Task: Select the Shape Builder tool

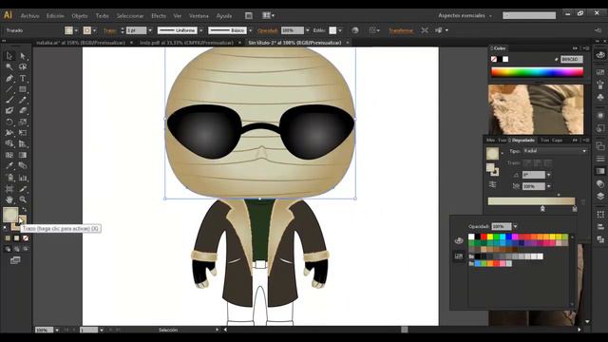Action: (x=9, y=143)
